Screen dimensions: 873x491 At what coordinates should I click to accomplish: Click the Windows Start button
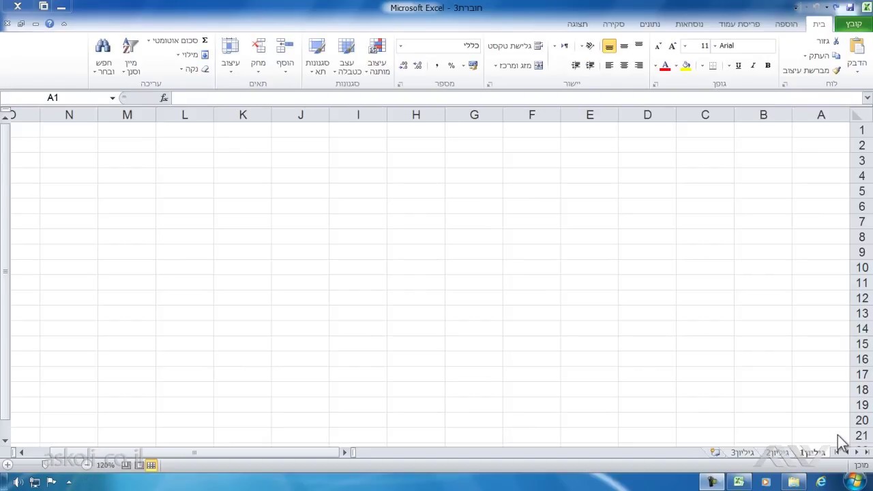pyautogui.click(x=855, y=481)
